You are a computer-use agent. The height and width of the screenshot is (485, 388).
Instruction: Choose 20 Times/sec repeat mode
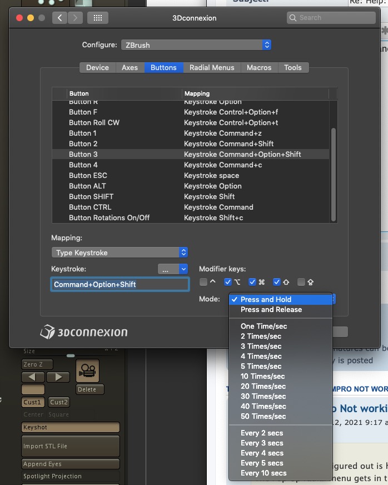tap(281, 386)
